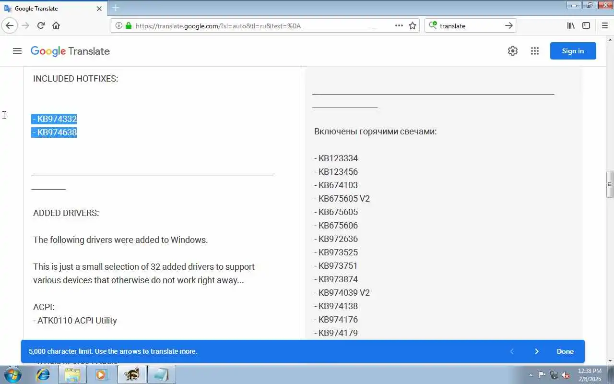The image size is (614, 384).
Task: Click translated line KB973525
Action: (336, 252)
